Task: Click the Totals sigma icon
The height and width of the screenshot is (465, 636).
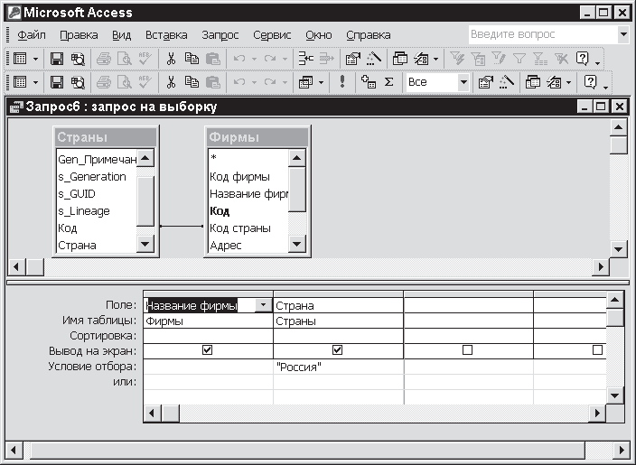Action: 389,82
